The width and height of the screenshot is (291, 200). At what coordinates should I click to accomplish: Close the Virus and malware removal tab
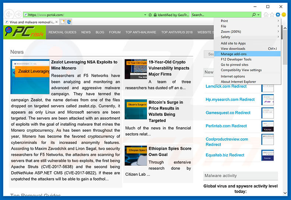coord(57,22)
